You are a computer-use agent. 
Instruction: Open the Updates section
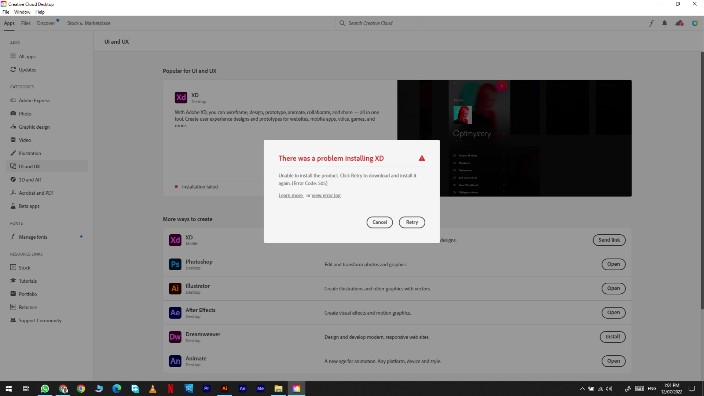[x=27, y=69]
